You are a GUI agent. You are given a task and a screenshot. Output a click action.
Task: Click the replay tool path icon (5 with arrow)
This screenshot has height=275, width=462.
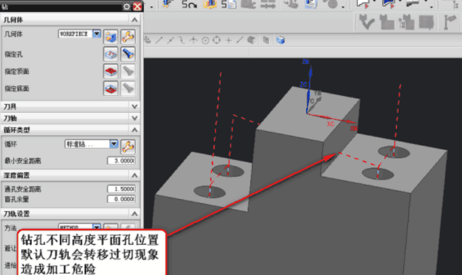pyautogui.click(x=189, y=5)
